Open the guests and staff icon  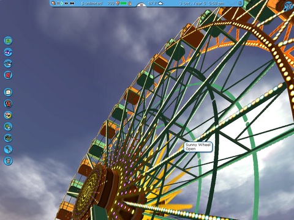[x=8, y=64]
